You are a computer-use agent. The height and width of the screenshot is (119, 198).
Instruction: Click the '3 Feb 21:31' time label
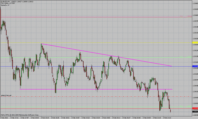(167, 118)
